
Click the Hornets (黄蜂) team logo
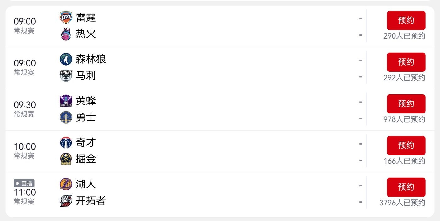click(66, 101)
